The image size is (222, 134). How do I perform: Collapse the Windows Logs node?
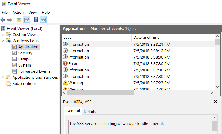pyautogui.click(x=2, y=41)
